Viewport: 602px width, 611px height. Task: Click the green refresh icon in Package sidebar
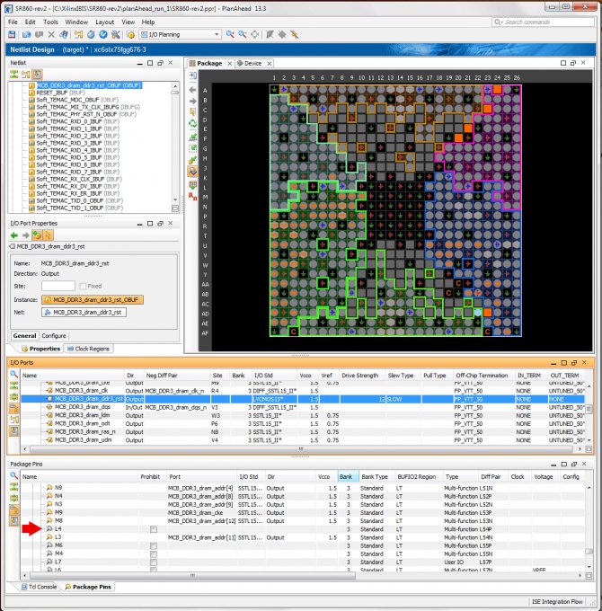[192, 124]
